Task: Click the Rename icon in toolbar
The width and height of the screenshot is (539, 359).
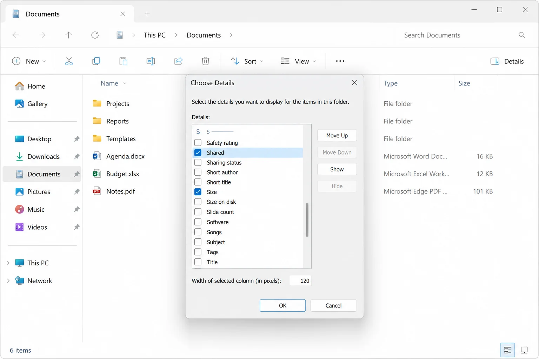Action: 151,61
